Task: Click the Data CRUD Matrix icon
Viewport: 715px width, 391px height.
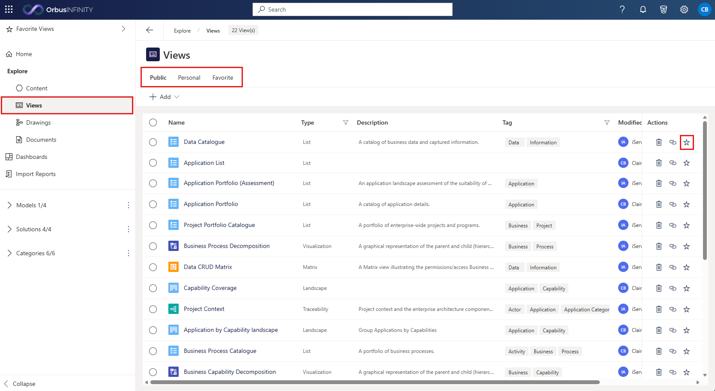Action: [x=174, y=267]
